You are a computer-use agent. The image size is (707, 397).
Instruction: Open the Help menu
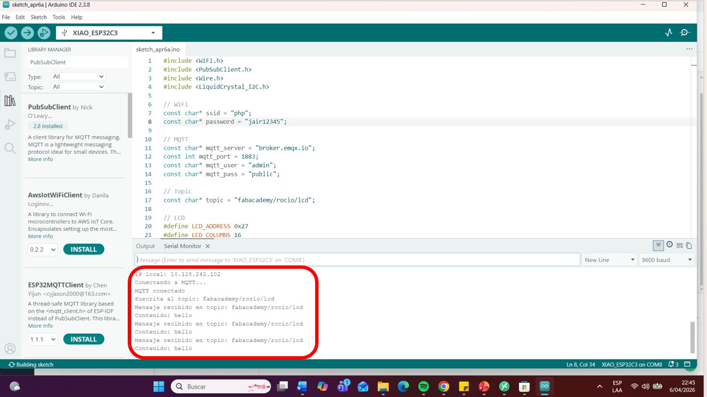(77, 17)
